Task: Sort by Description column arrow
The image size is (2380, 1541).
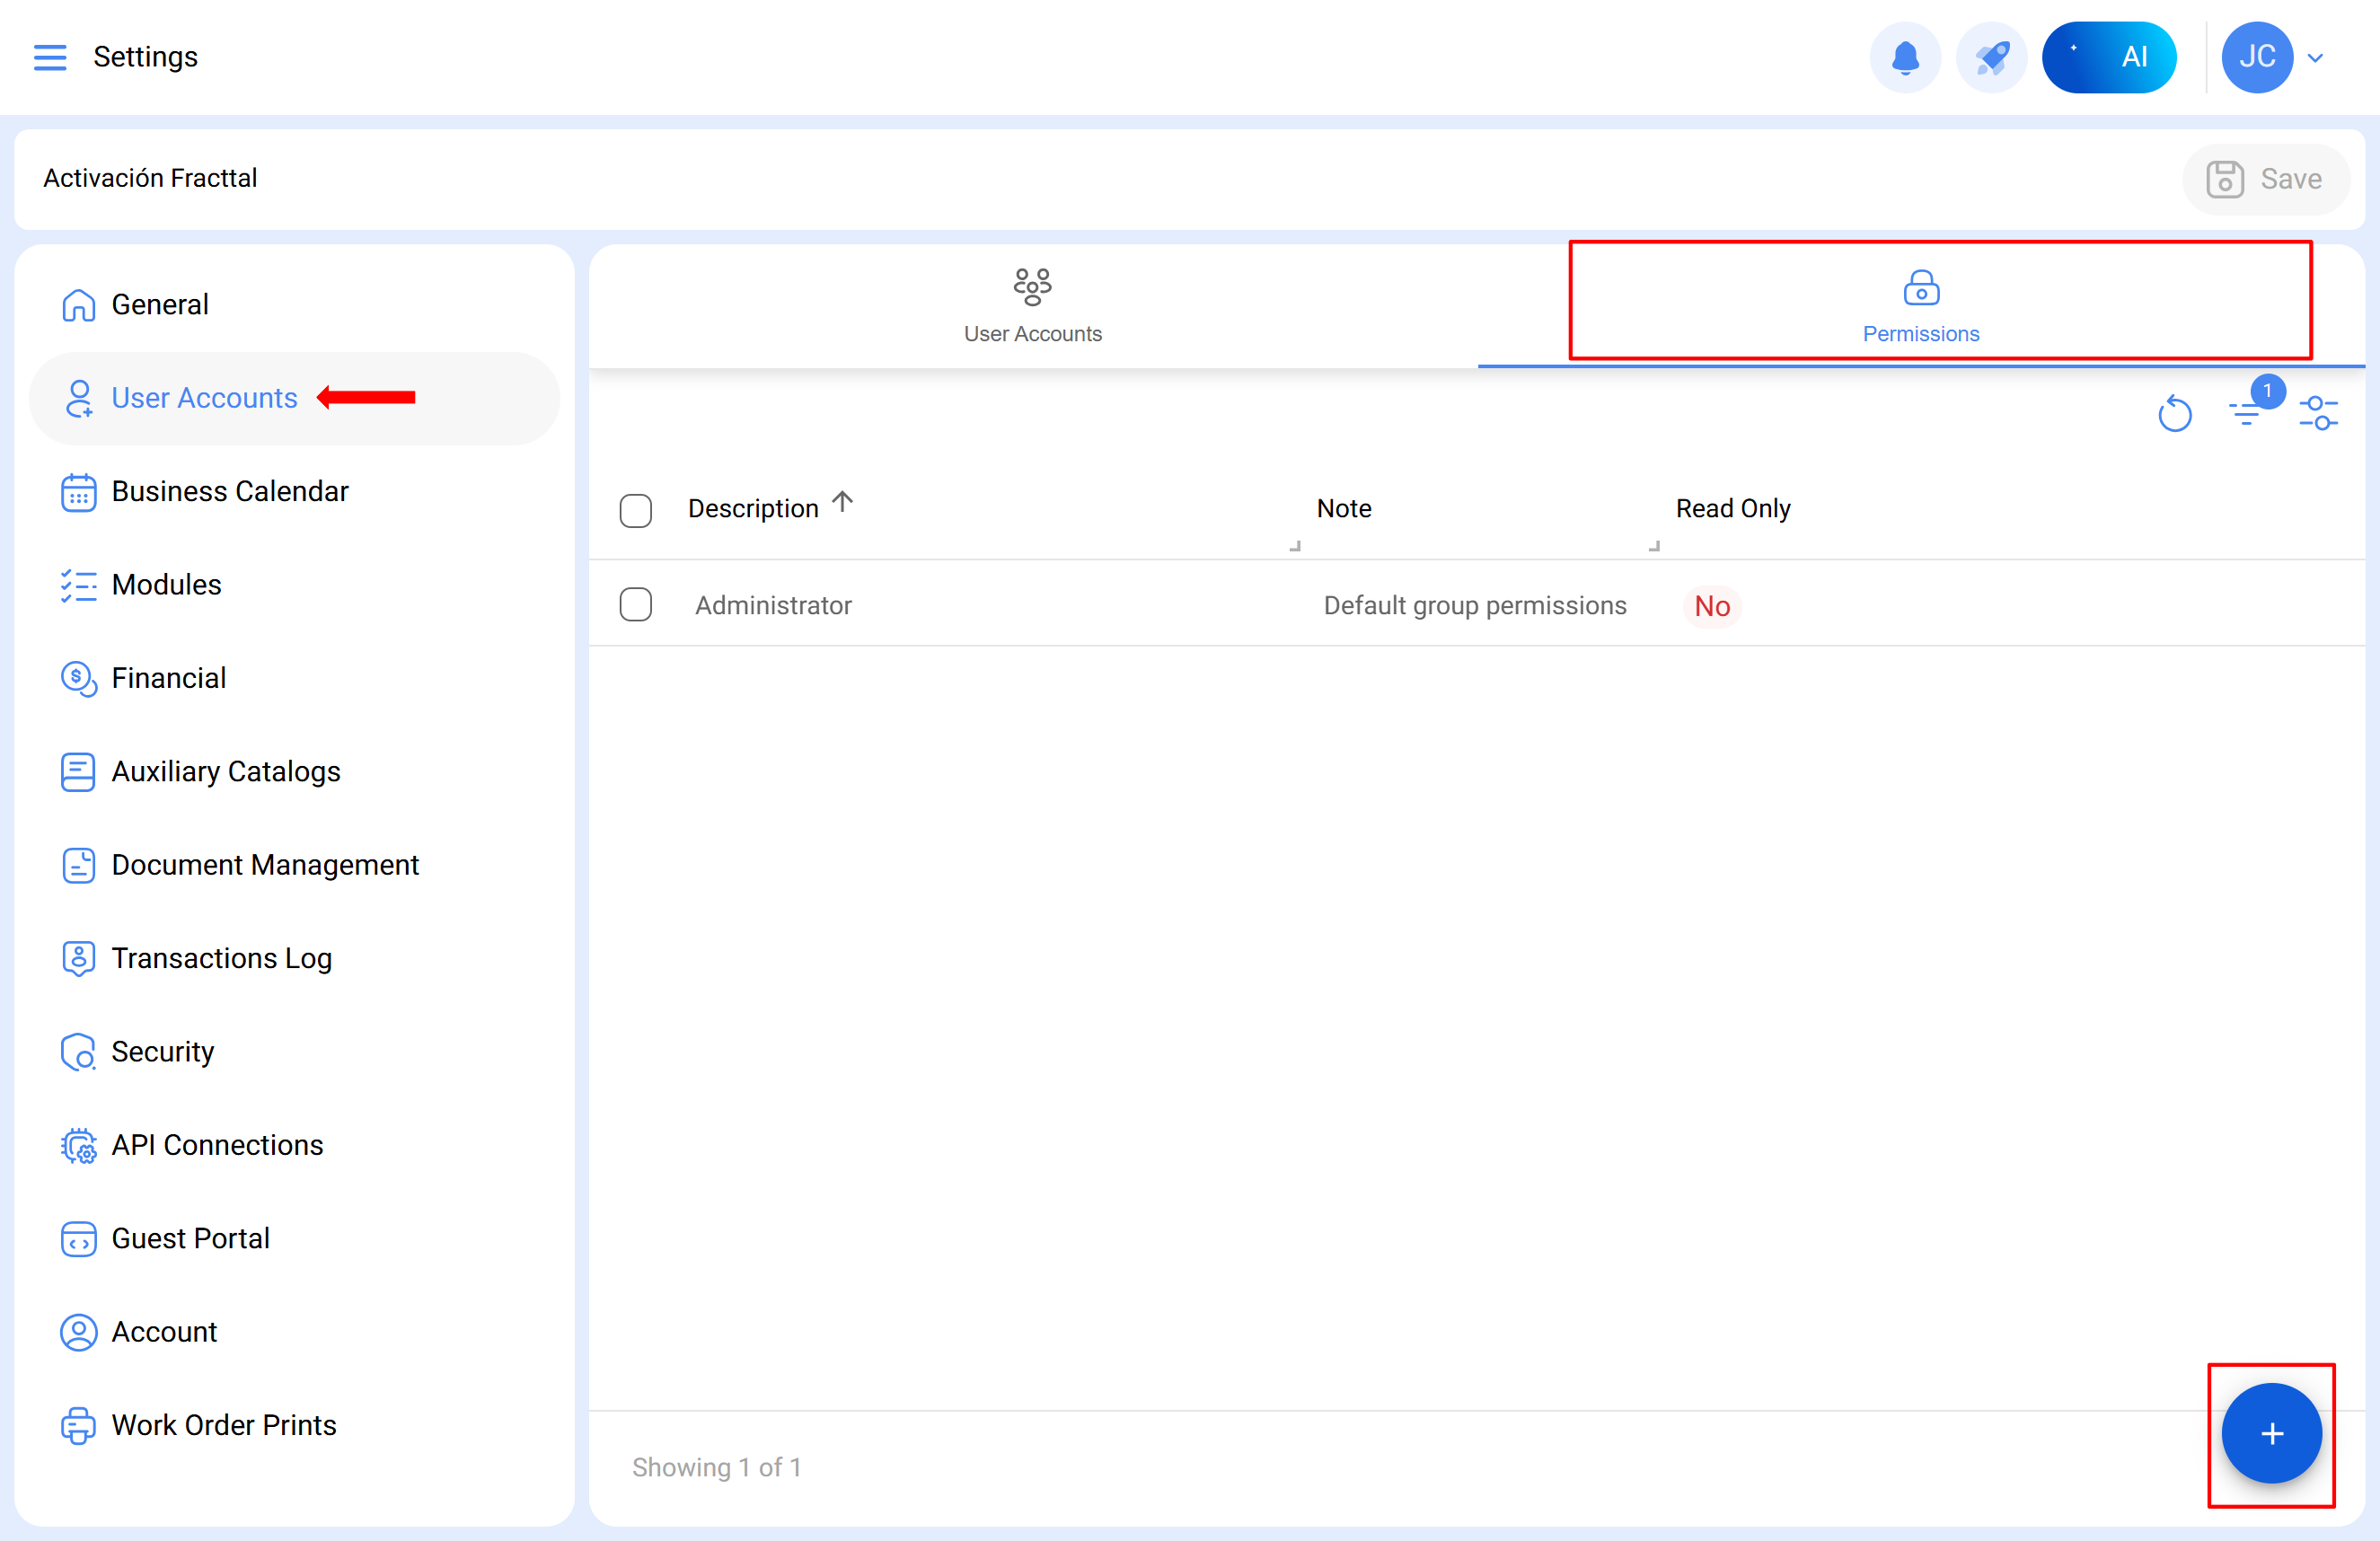Action: (x=843, y=502)
